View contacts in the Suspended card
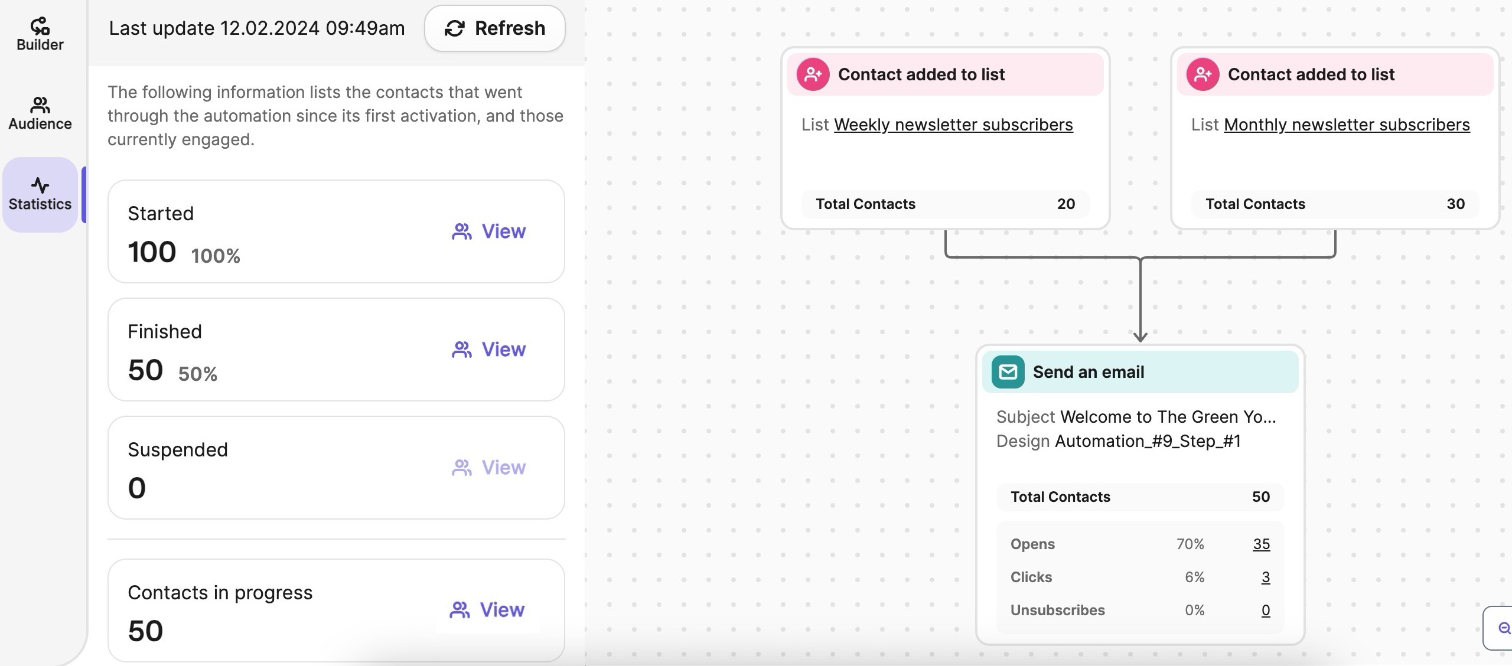 489,468
